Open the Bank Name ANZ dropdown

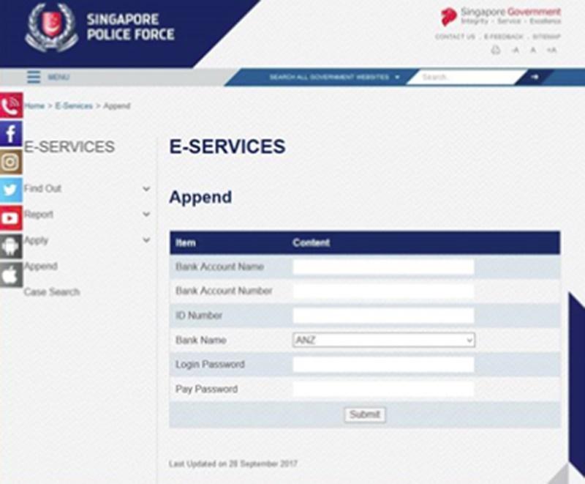click(x=384, y=340)
